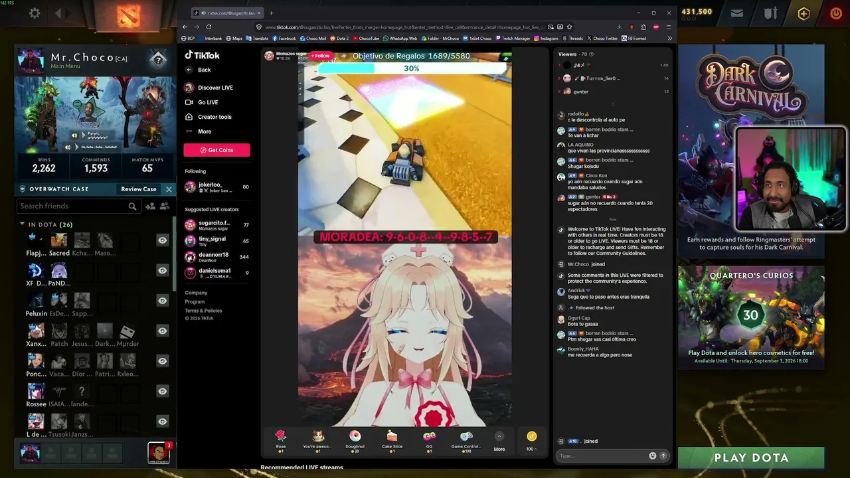Toggle spectate eye for XF D... friend row

click(x=162, y=270)
